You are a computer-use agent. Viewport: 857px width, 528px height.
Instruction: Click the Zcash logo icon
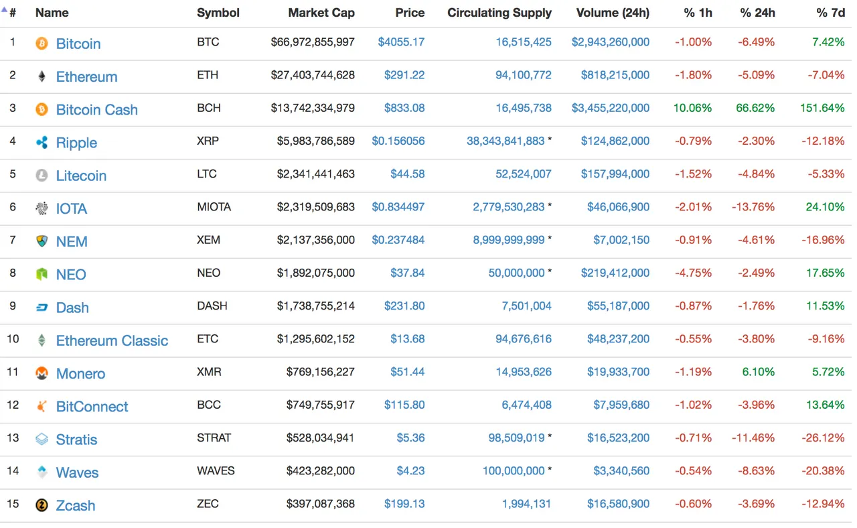(42, 505)
